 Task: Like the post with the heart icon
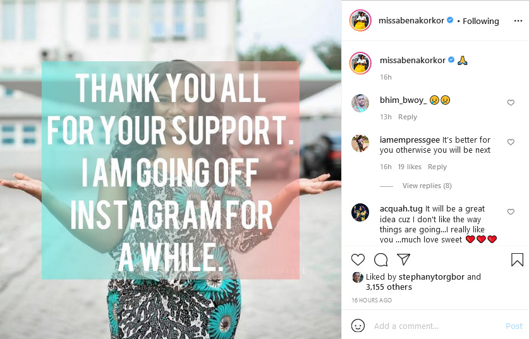coord(358,260)
